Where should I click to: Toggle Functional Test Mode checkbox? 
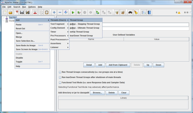(60, 83)
